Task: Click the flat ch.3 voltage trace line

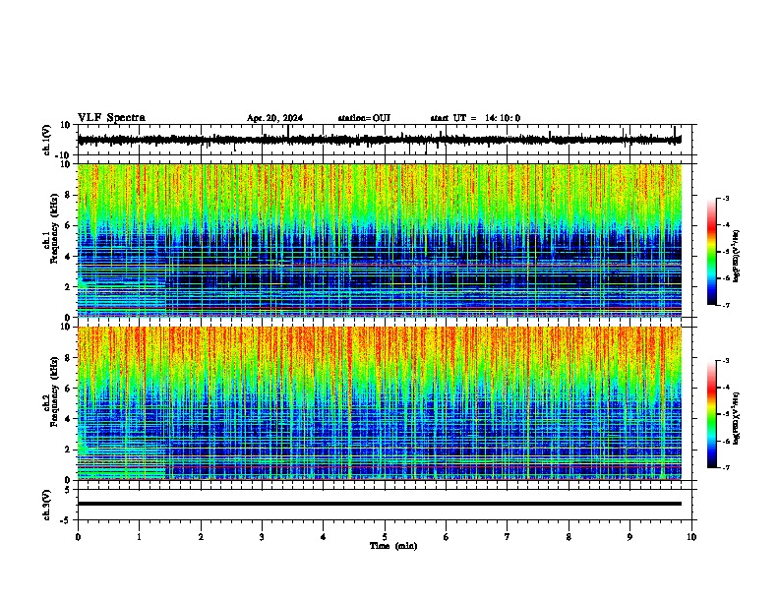Action: tap(380, 504)
